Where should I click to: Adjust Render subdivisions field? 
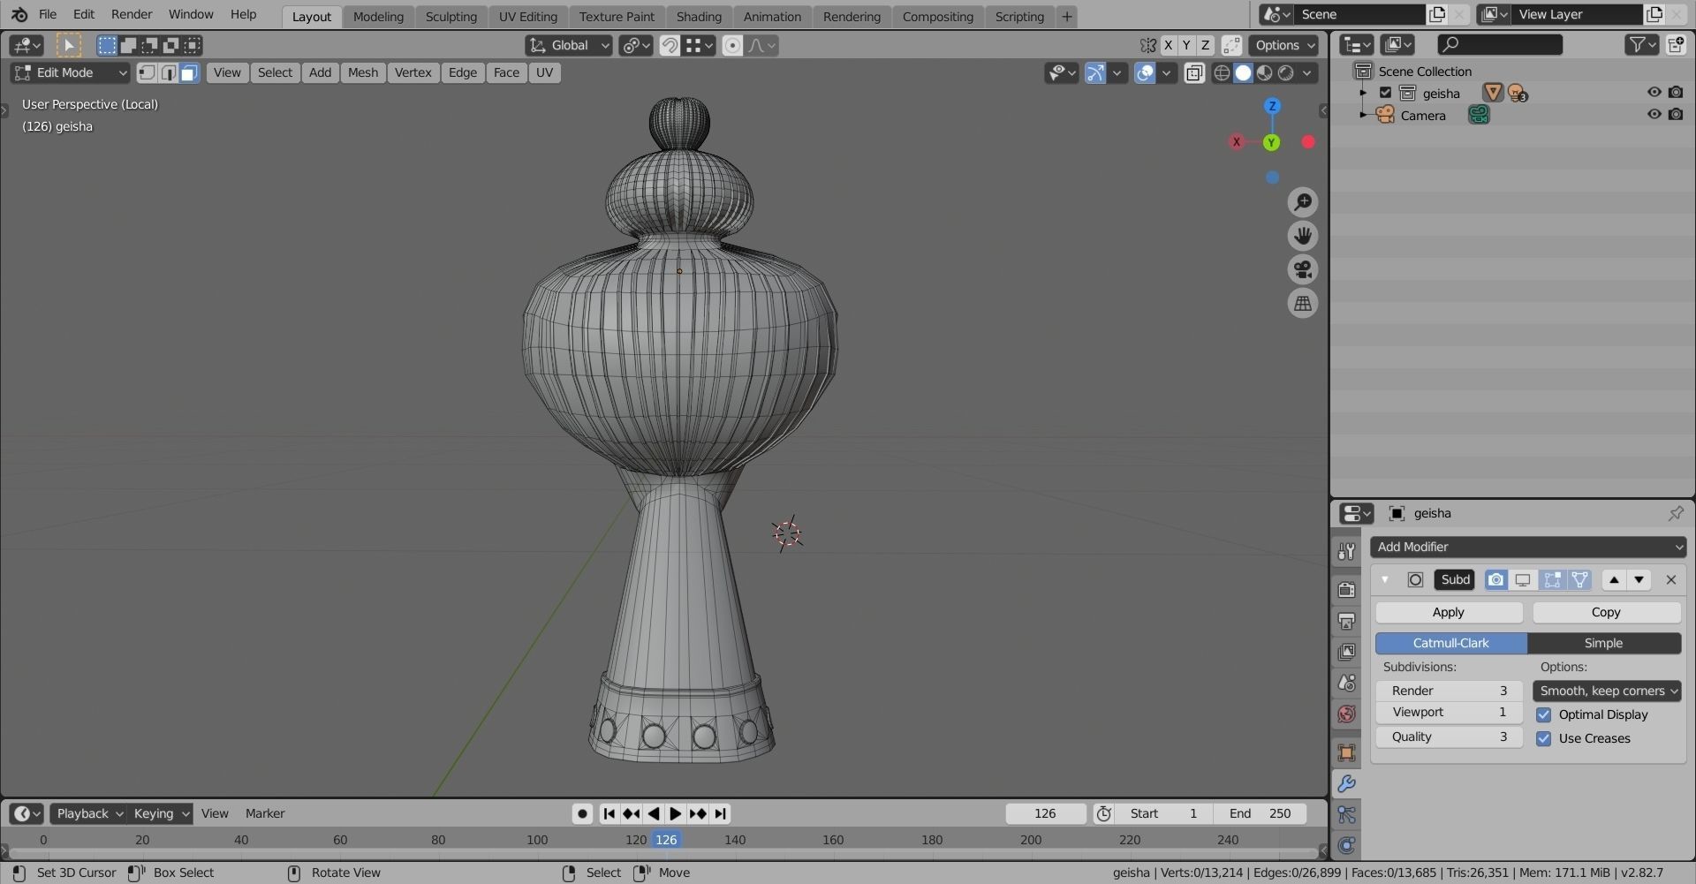click(1449, 691)
